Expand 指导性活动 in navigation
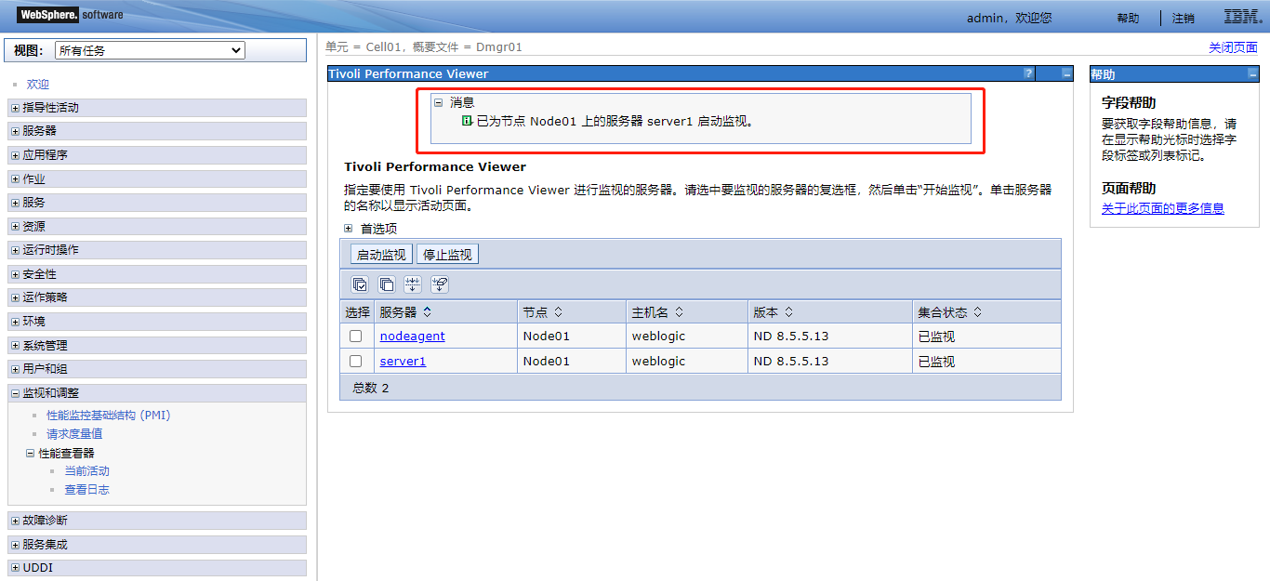Screen dimensions: 1270x581 (x=15, y=108)
